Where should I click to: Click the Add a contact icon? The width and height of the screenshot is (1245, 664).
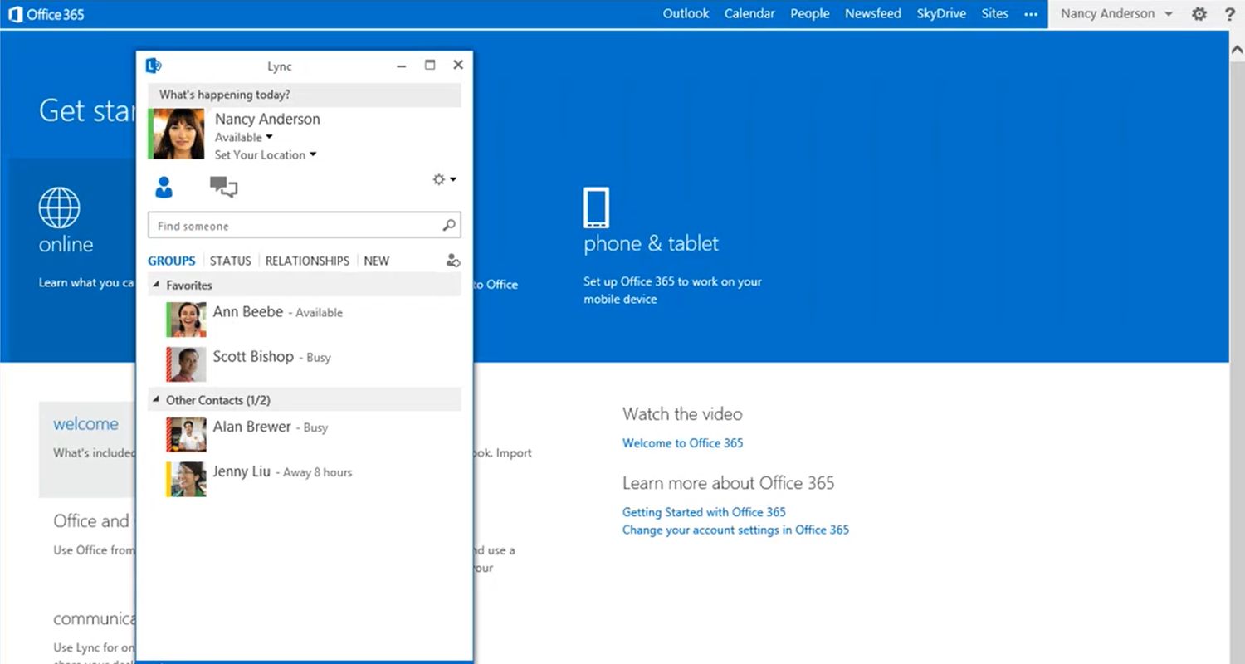click(x=452, y=261)
